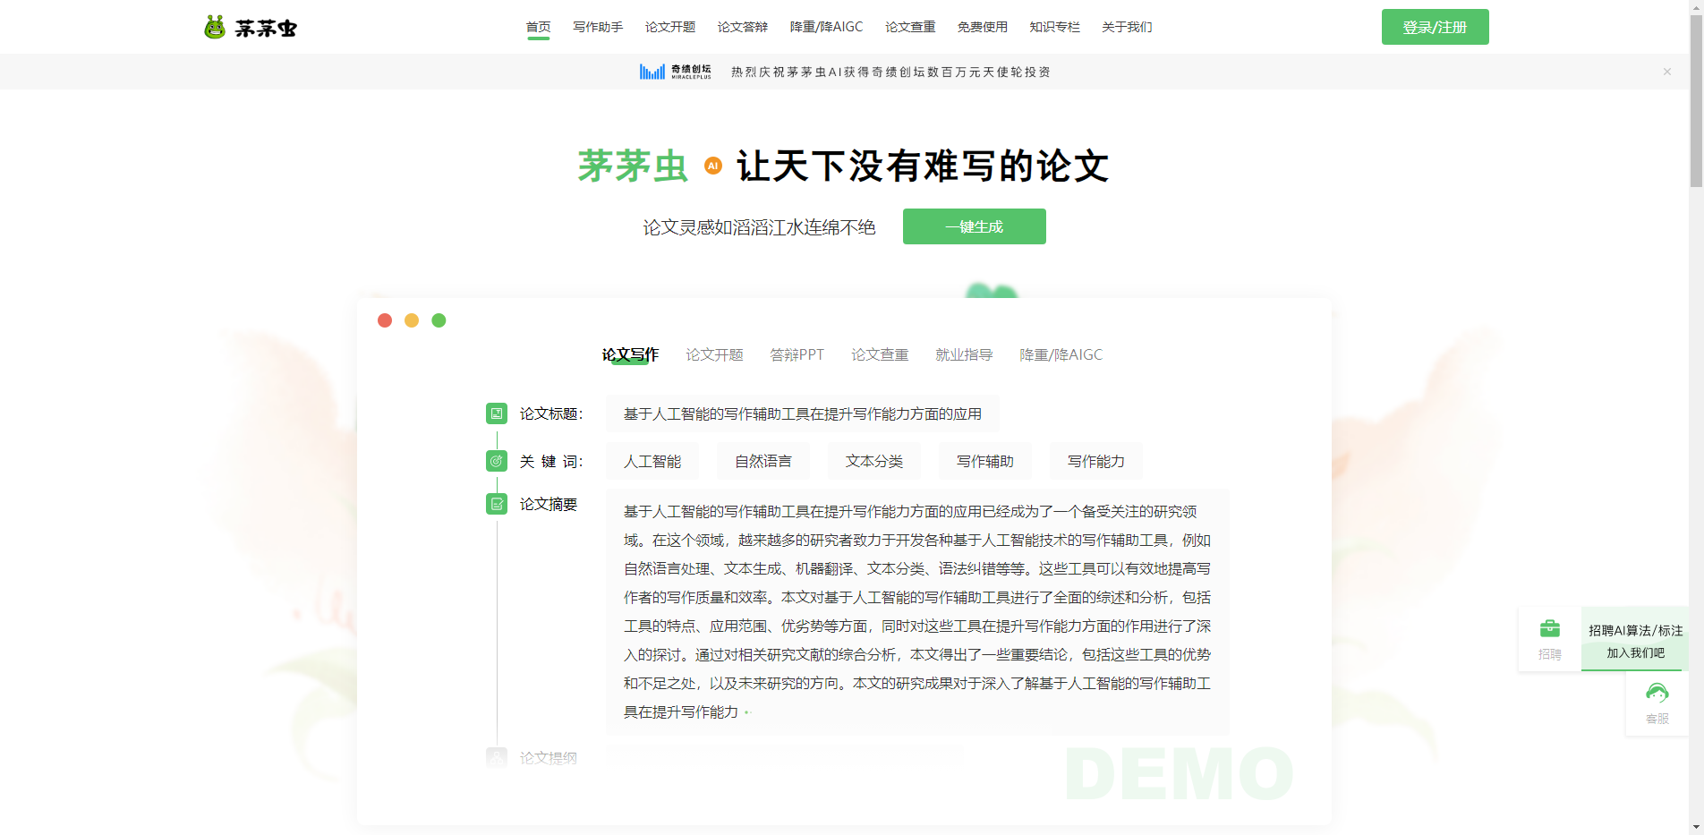Click the 奇绩创坛 logo in the banner
The image size is (1704, 835).
click(676, 72)
